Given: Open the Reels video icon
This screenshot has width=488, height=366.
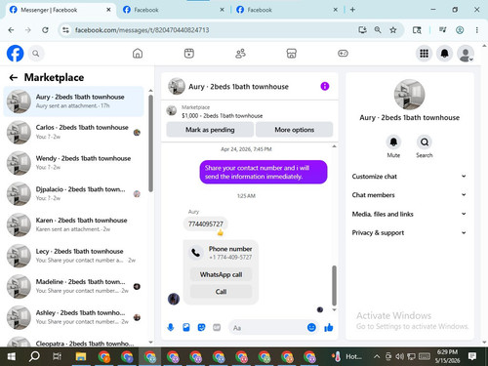Looking at the screenshot, I should tap(189, 54).
